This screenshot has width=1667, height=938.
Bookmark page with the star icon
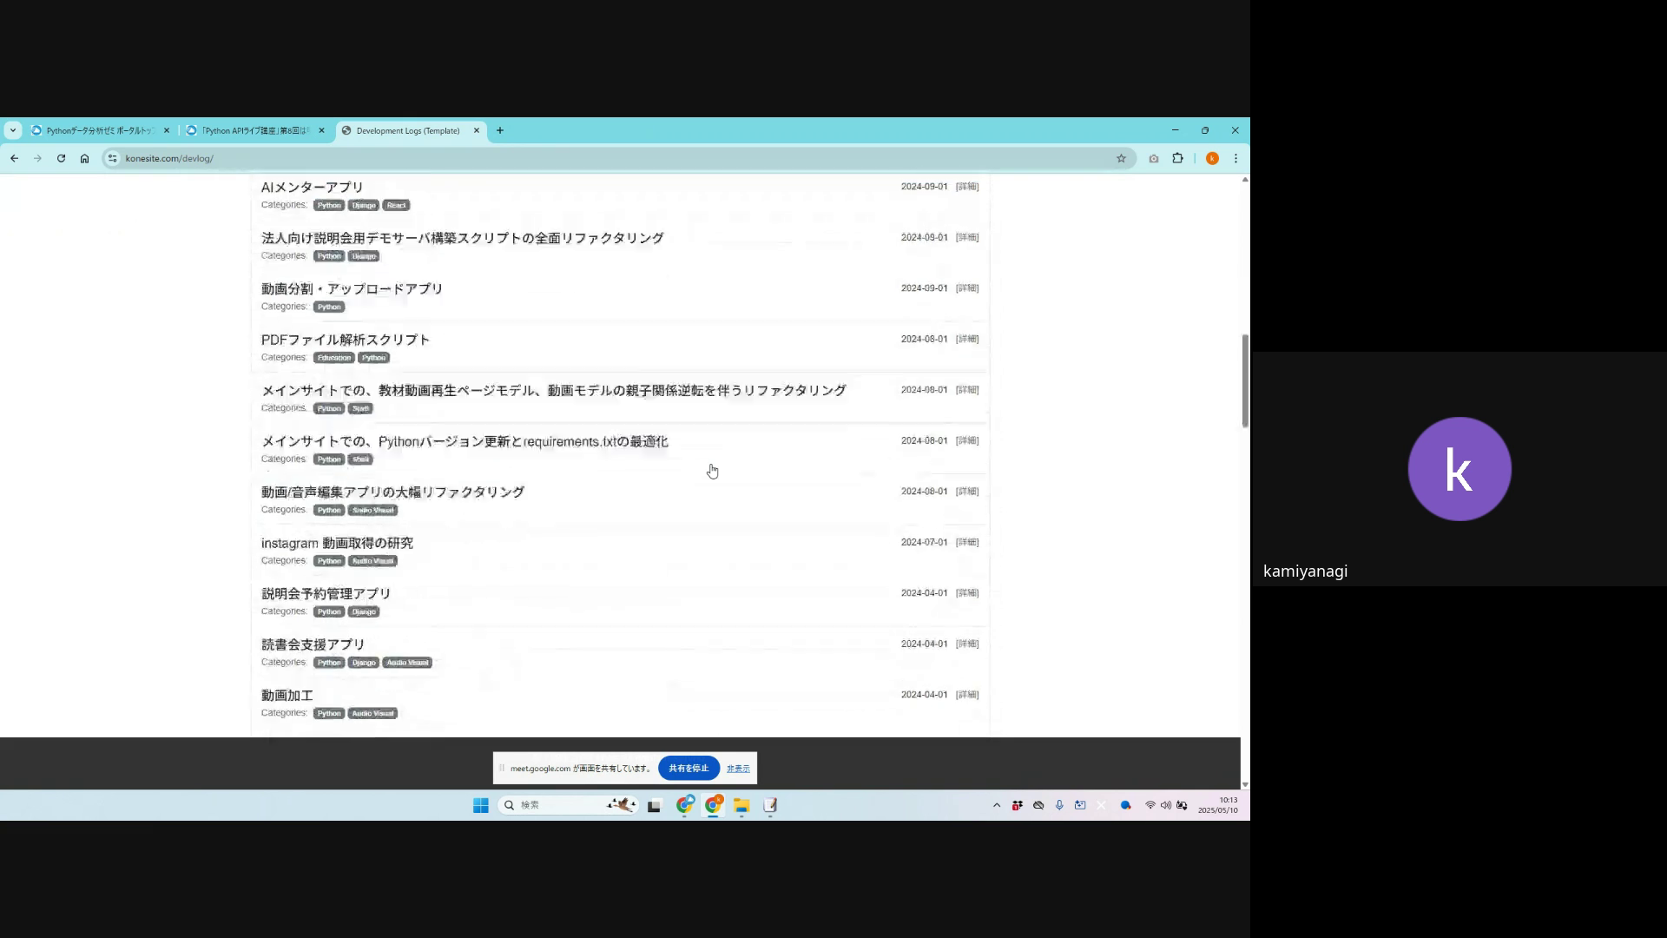click(x=1121, y=158)
